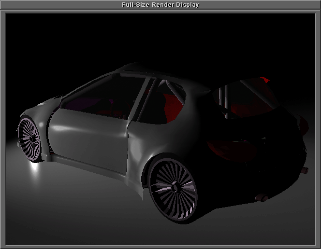Click the car's roof in the render

[x=145, y=72]
